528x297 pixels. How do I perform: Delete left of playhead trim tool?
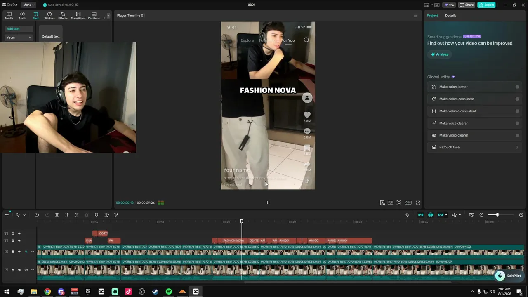pyautogui.click(x=67, y=215)
